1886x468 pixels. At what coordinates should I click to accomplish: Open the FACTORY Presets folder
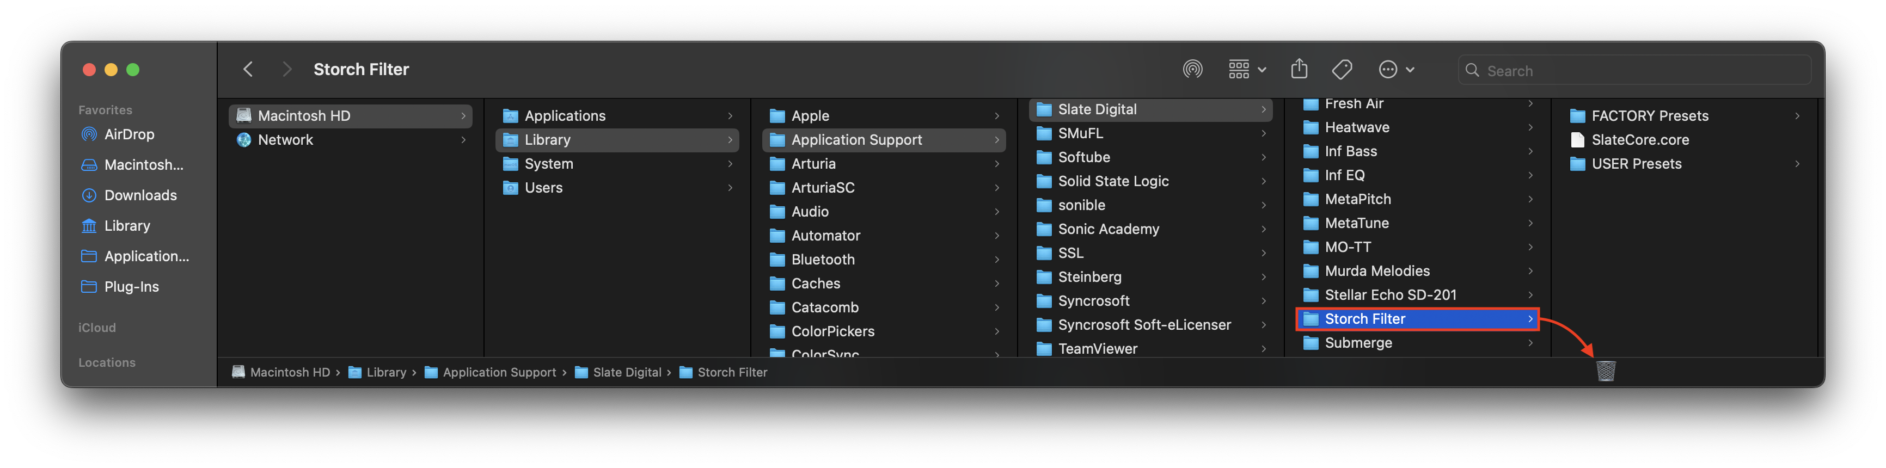(x=1685, y=115)
